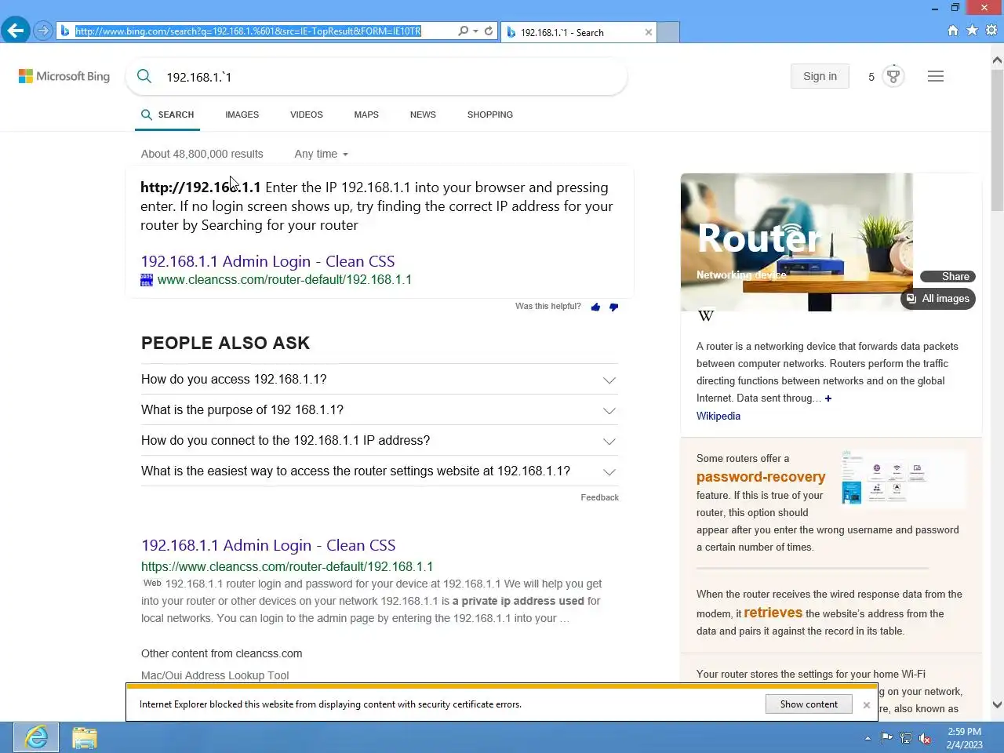
Task: Click the Feedback link
Action: [599, 497]
